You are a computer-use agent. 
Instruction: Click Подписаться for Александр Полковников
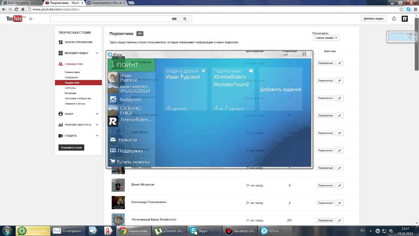pyautogui.click(x=325, y=203)
